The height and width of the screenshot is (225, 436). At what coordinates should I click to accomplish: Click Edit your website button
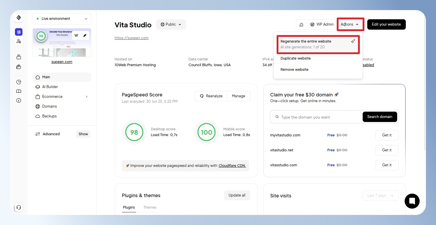386,24
